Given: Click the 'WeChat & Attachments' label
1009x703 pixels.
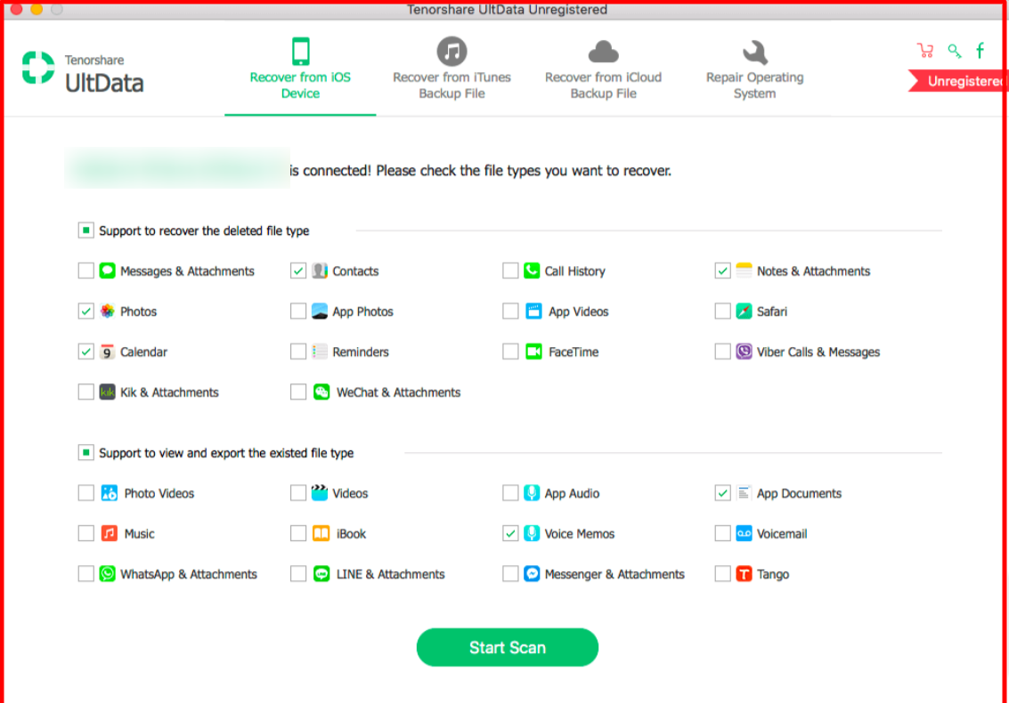Looking at the screenshot, I should pos(398,392).
